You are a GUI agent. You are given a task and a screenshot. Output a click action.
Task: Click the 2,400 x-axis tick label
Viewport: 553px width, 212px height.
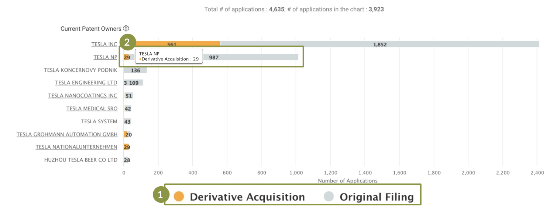tap(537, 173)
